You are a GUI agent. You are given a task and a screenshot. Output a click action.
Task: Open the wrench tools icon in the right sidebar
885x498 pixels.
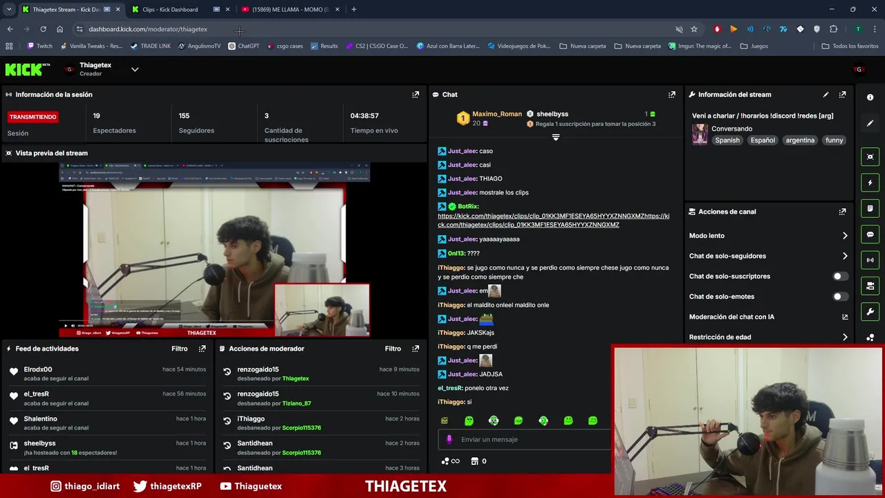tap(870, 312)
